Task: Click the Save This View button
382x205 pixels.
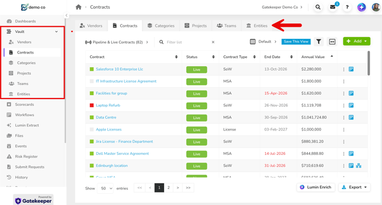Action: pyautogui.click(x=296, y=42)
